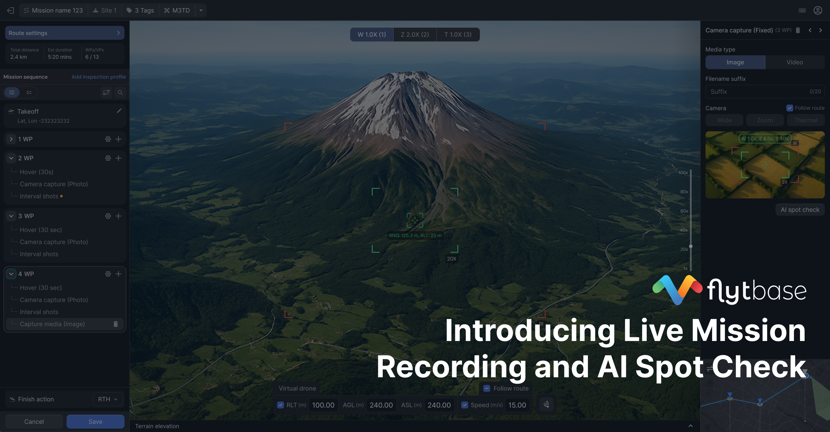
Task: Expand the 1 WP waypoint
Action: (x=11, y=139)
